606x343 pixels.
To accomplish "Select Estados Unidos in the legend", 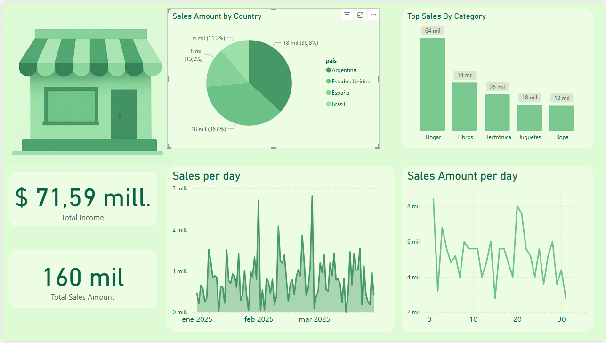I will (x=350, y=82).
